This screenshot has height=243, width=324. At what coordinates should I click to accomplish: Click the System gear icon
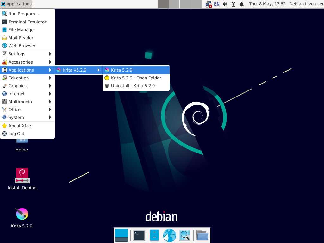(x=4, y=117)
